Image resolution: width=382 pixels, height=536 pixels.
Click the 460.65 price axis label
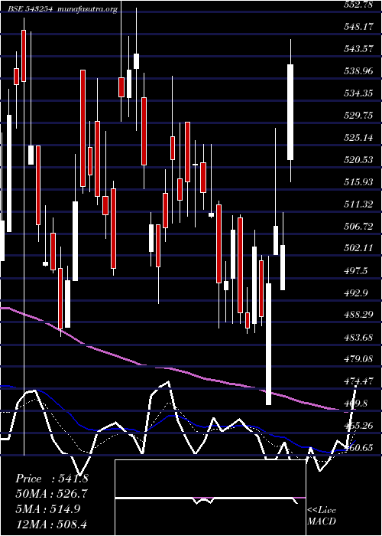click(x=358, y=448)
